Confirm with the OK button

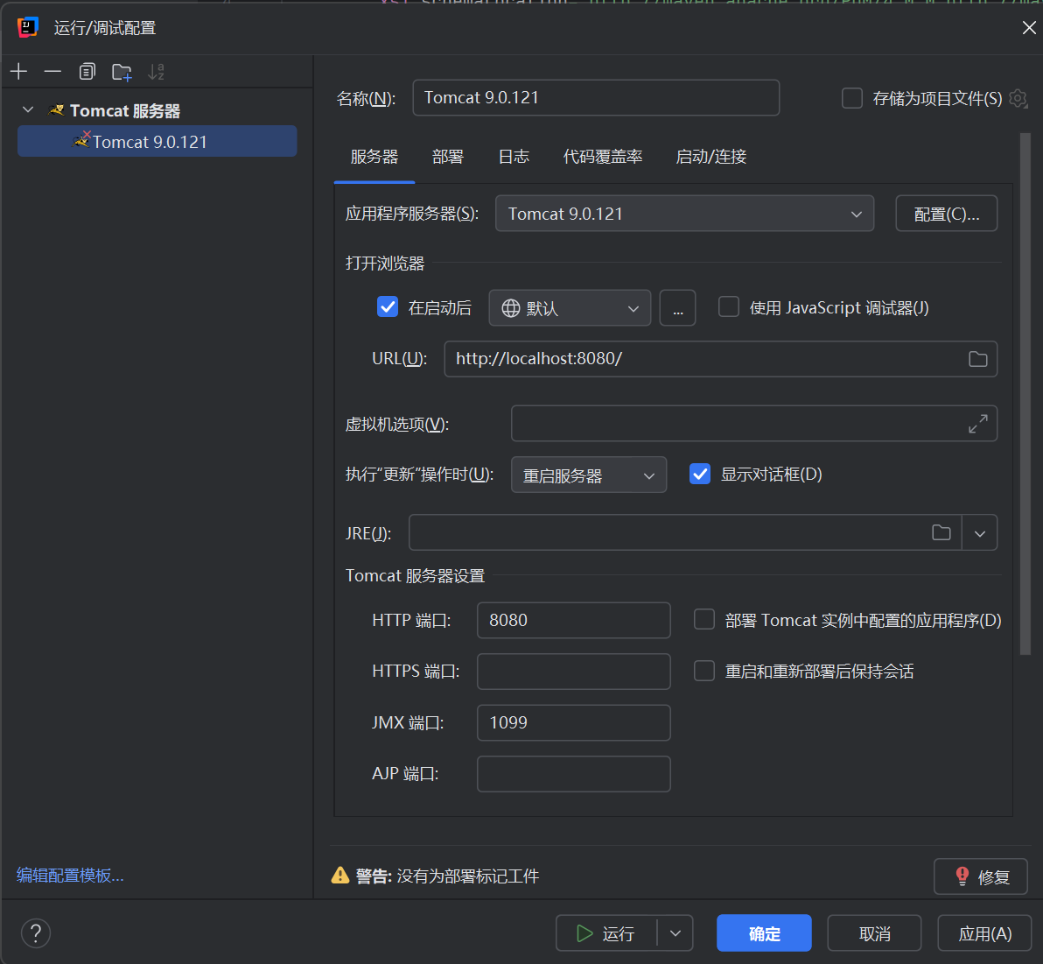[x=764, y=932]
